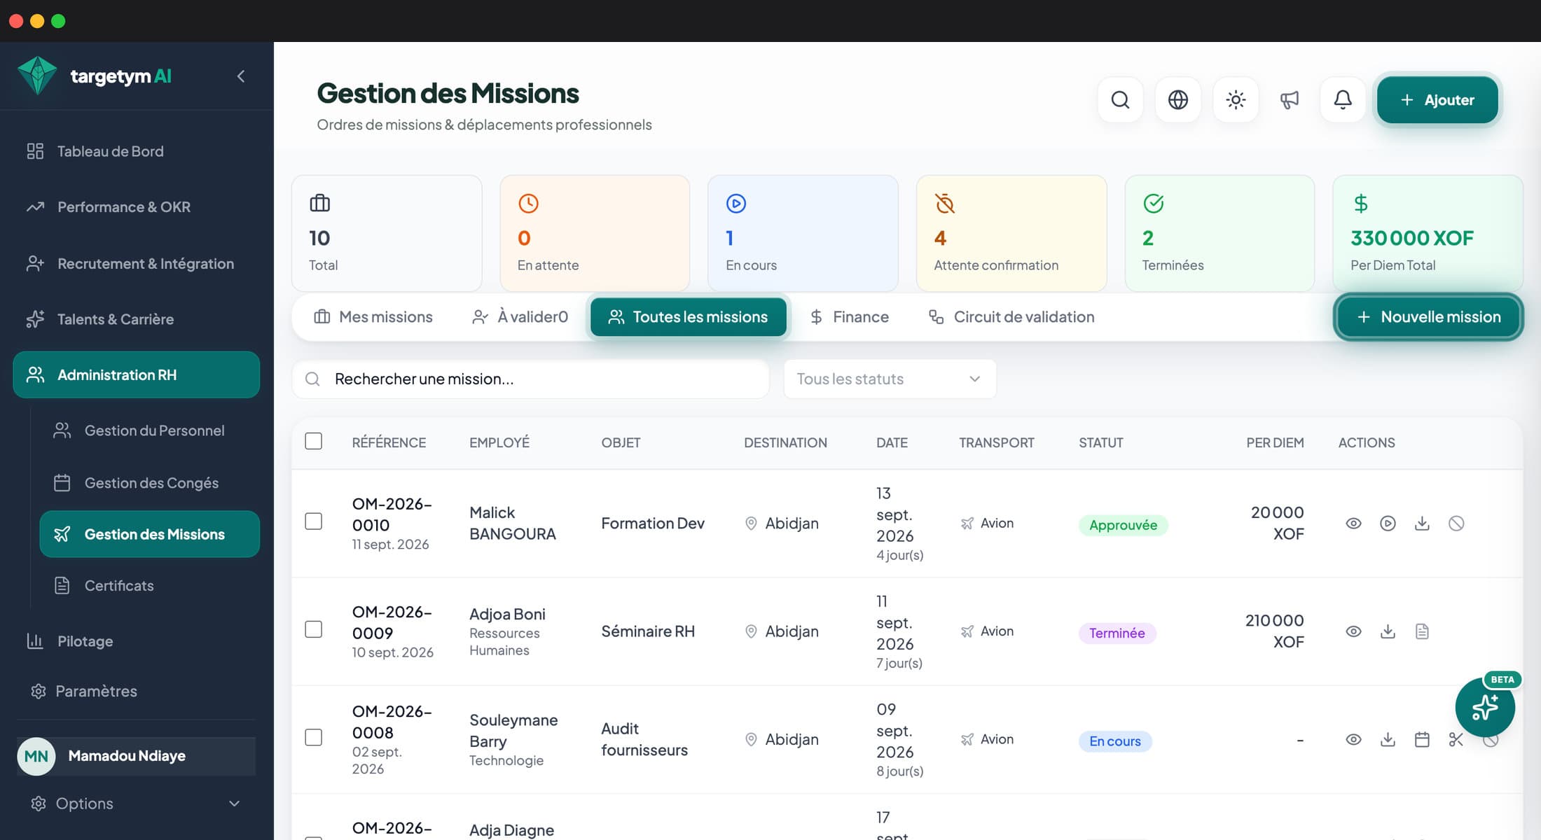This screenshot has height=840, width=1541.
Task: Click the targetym AI logo
Action: (x=95, y=76)
